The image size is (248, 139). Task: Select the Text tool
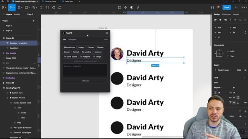(41, 7)
